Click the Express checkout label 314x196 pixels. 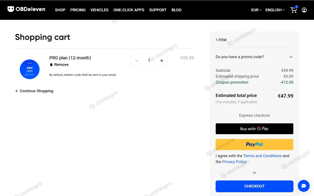click(254, 115)
